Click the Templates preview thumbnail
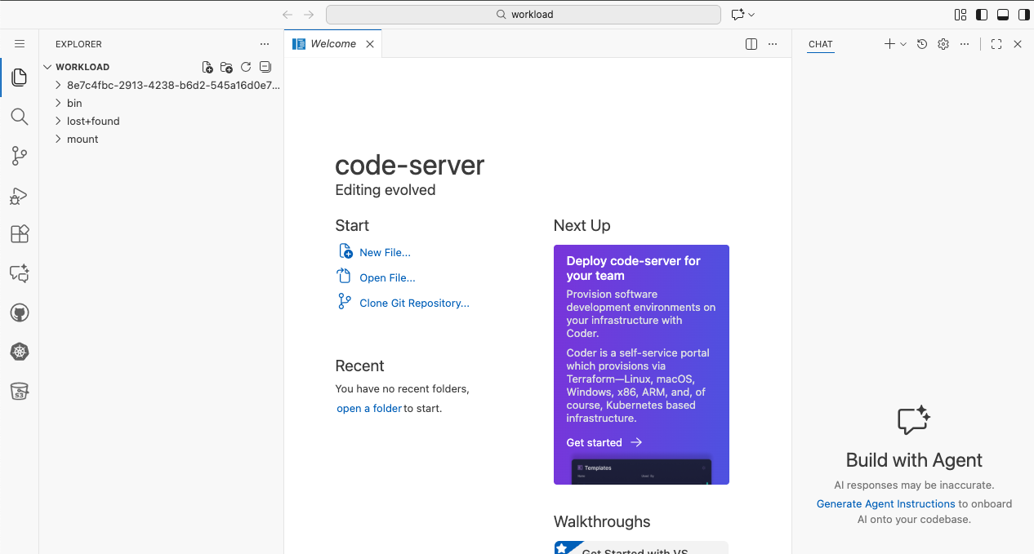This screenshot has width=1034, height=554. point(641,471)
